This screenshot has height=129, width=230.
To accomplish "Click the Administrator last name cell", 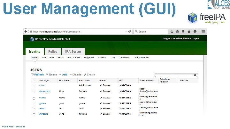I will (x=85, y=85).
